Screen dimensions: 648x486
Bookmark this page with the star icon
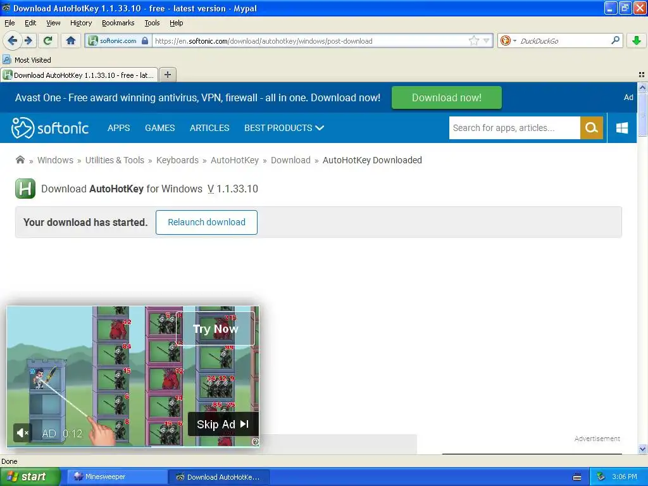[473, 40]
